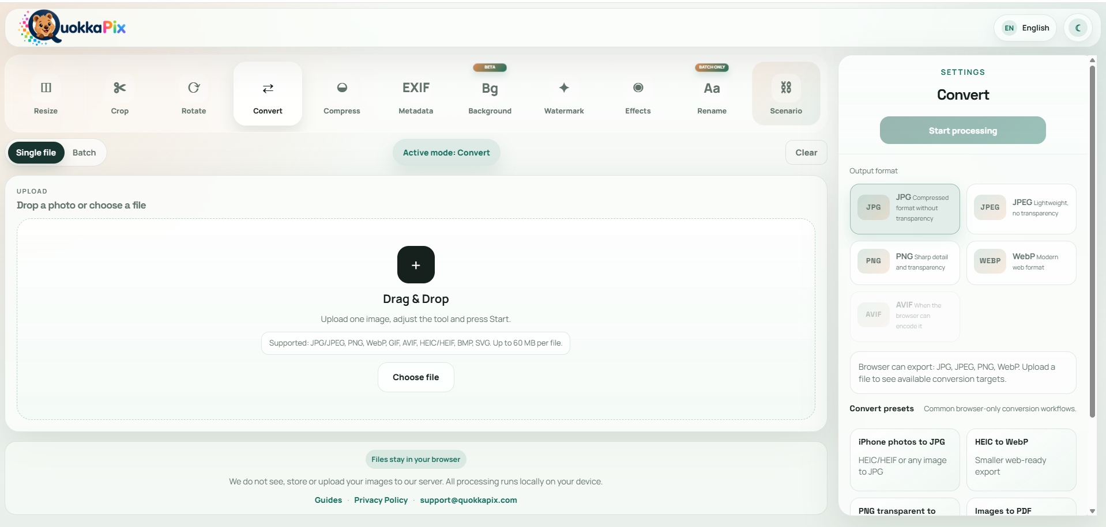Click support@quokkapix.com email link

[468, 500]
